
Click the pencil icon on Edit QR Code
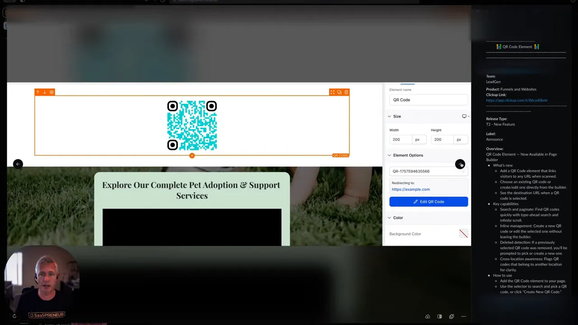pyautogui.click(x=415, y=202)
